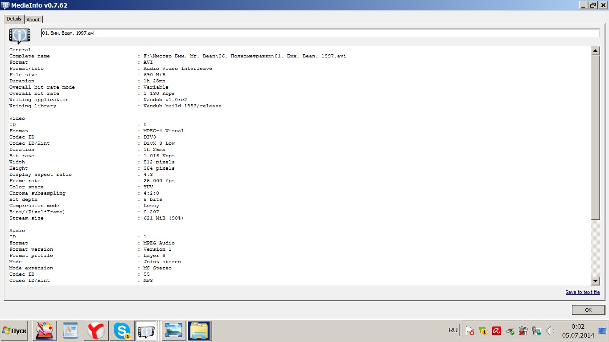Click the volume speaker tray icon
This screenshot has width=609, height=342.
pyautogui.click(x=551, y=331)
